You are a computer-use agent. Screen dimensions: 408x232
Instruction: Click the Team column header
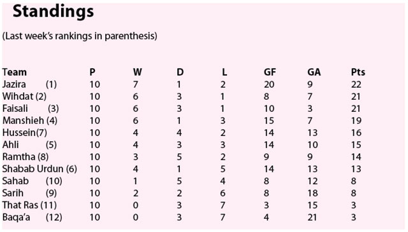click(x=15, y=72)
